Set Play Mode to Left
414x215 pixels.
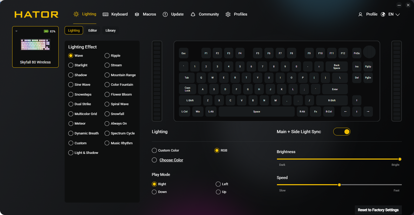222,184
